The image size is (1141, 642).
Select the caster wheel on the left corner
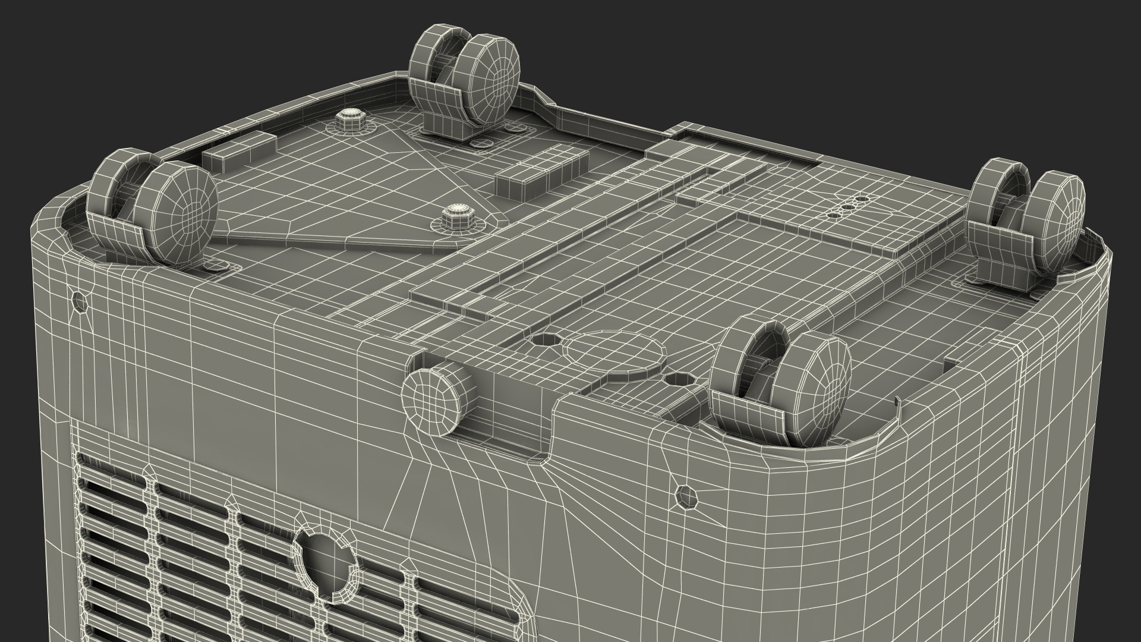click(x=152, y=209)
